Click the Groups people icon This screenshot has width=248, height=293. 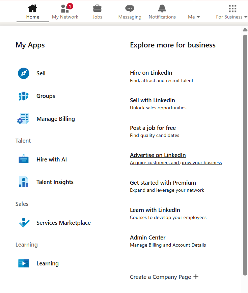coord(24,96)
